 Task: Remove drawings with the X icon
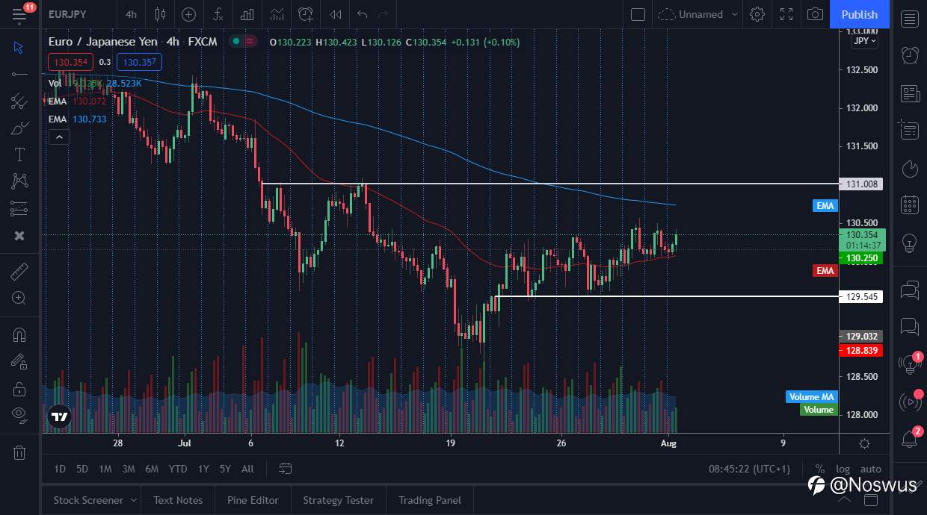19,236
